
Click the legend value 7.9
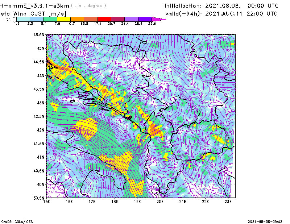tap(57, 24)
